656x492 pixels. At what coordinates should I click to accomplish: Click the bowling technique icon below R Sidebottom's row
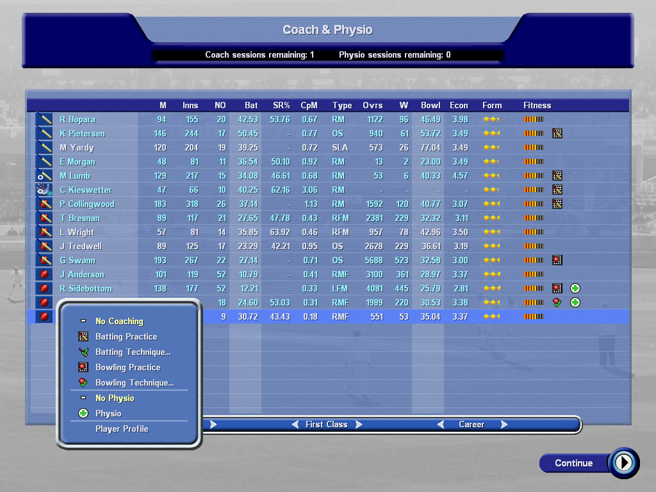point(557,302)
